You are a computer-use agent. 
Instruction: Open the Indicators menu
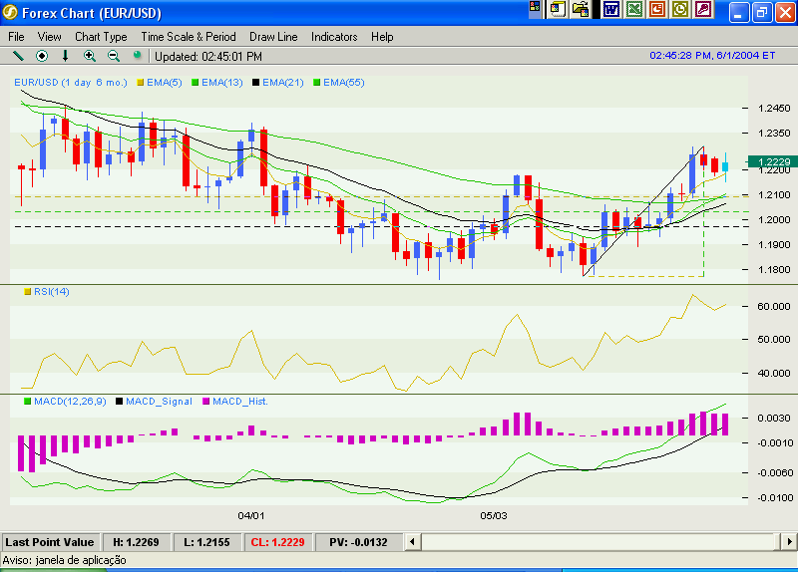pos(334,37)
